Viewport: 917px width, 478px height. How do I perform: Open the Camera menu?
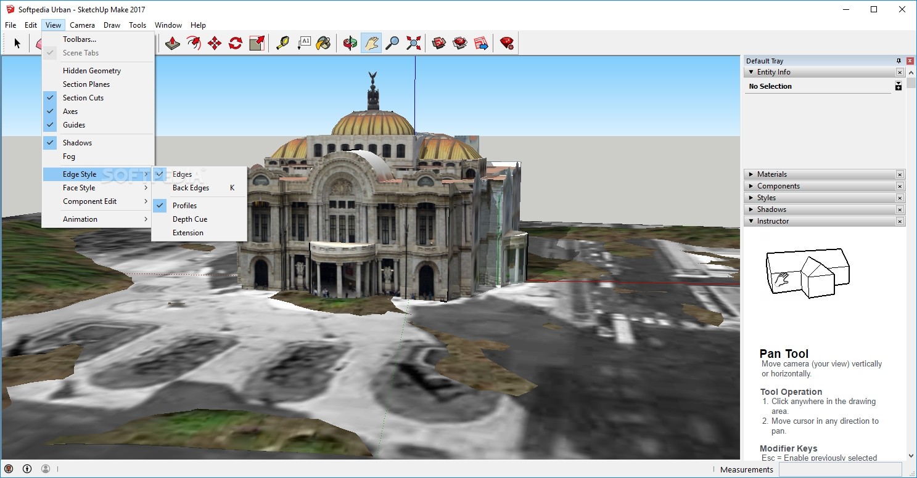click(x=82, y=25)
